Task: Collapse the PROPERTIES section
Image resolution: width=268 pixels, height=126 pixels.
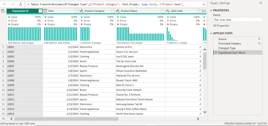Action: (211, 10)
